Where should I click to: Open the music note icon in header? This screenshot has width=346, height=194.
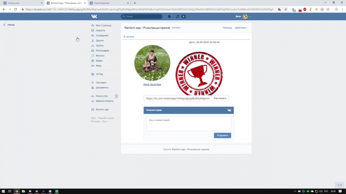point(177,16)
